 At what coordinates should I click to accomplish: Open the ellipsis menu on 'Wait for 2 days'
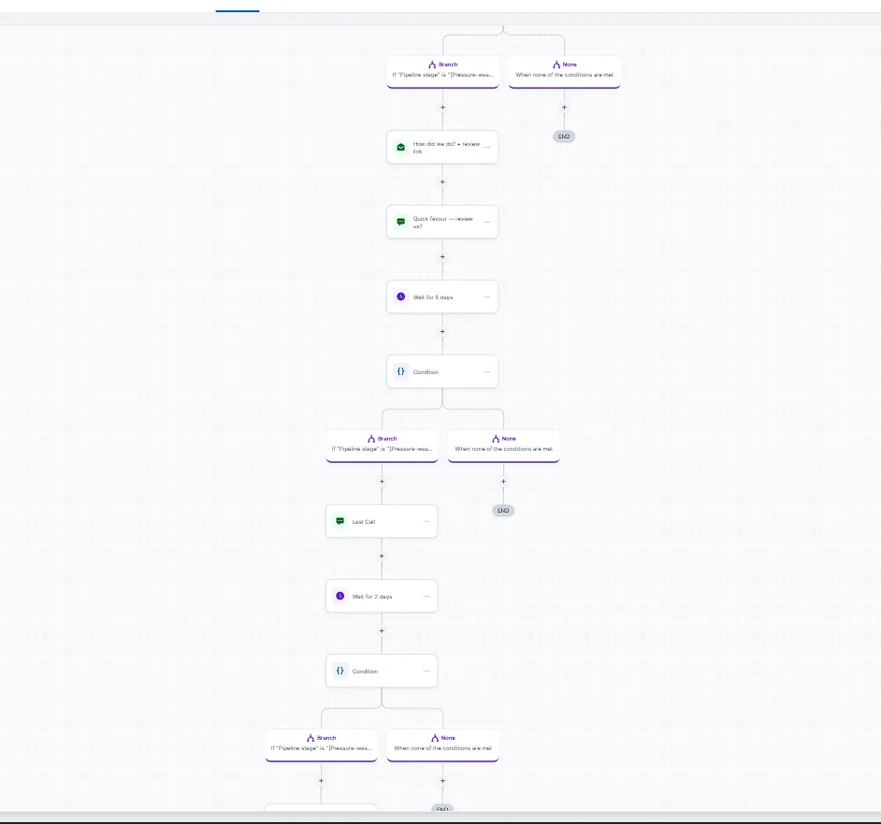click(426, 597)
